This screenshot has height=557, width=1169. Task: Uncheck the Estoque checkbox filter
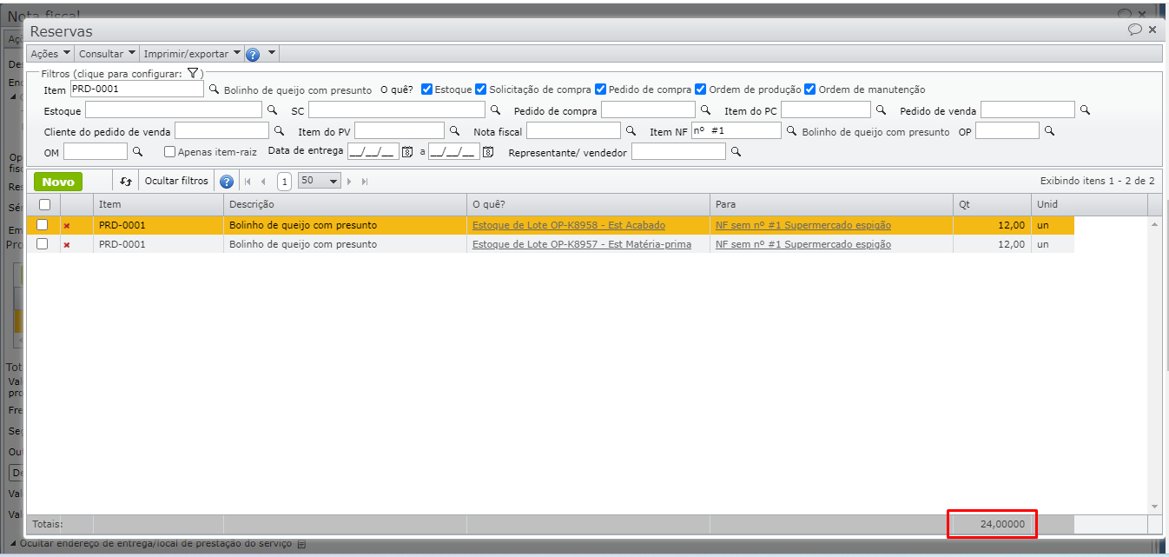pyautogui.click(x=426, y=89)
